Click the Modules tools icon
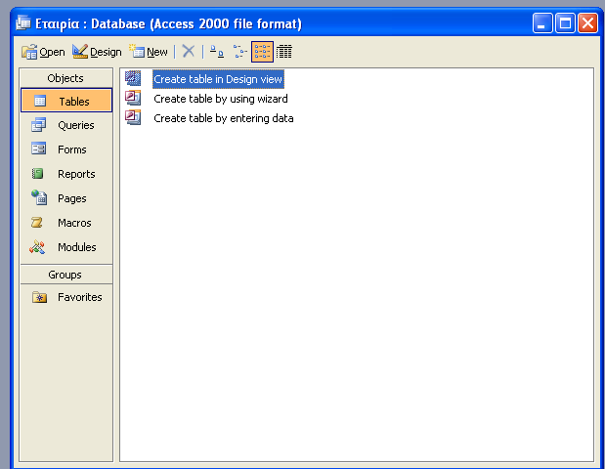The image size is (605, 469). (x=37, y=247)
